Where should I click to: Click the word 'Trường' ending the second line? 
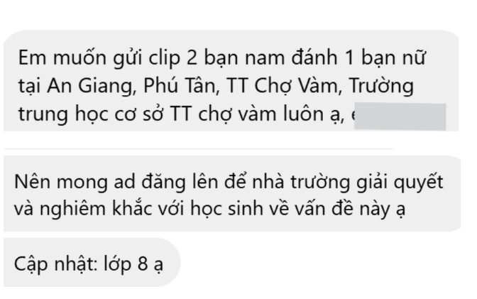(381, 86)
